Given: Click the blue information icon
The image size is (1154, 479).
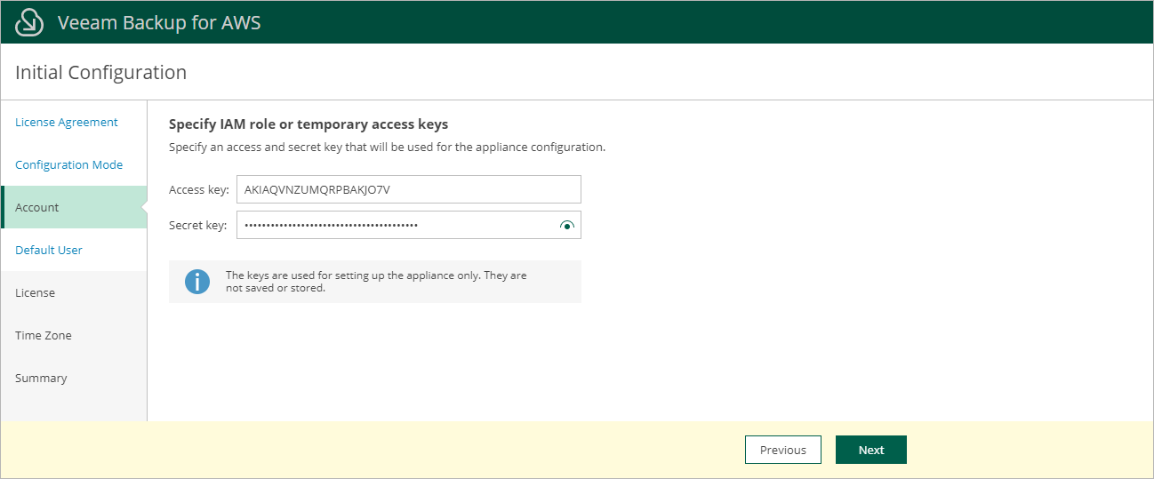Looking at the screenshot, I should pos(196,282).
